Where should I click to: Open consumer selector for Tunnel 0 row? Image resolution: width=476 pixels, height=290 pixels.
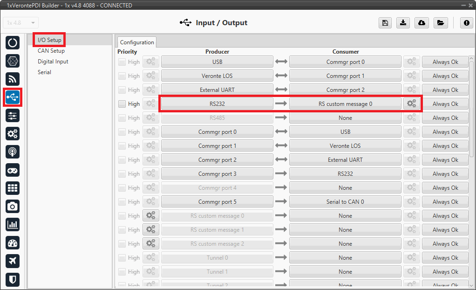tap(345, 257)
